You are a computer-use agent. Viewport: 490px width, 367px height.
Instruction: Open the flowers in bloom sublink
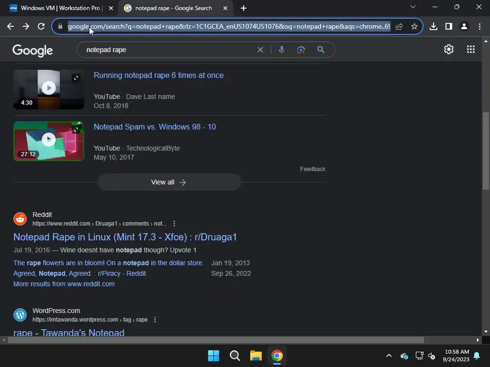(x=109, y=263)
